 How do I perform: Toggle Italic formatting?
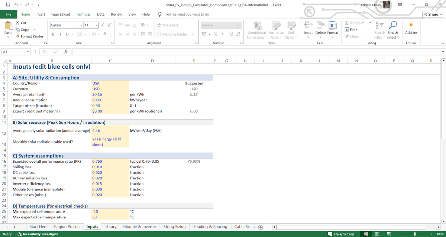pos(60,34)
